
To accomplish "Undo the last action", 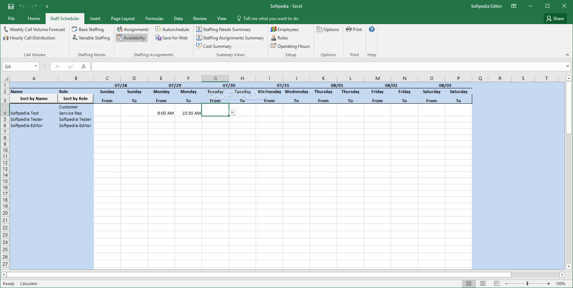I will [22, 6].
